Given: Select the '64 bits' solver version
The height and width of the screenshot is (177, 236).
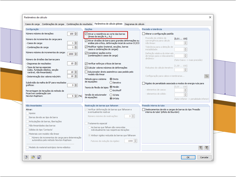Looking at the screenshot, I should pyautogui.click(x=111, y=98).
